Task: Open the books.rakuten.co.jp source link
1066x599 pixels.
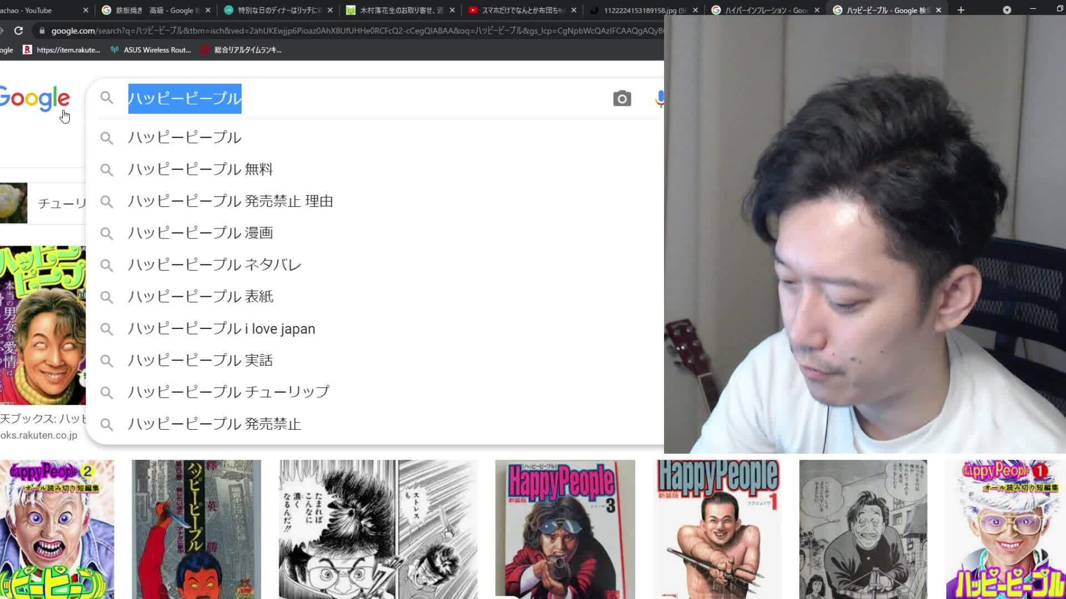Action: 39,435
